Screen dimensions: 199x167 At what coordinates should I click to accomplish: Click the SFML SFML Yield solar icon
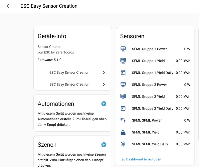pos(123,132)
